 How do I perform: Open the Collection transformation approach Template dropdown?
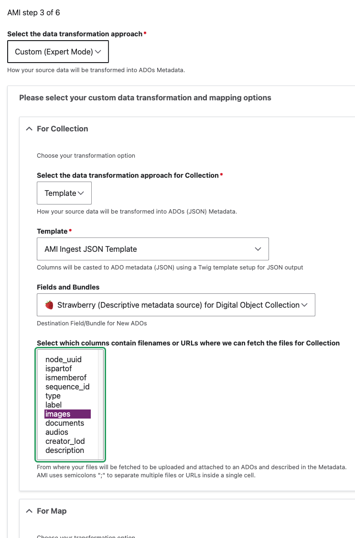(64, 193)
